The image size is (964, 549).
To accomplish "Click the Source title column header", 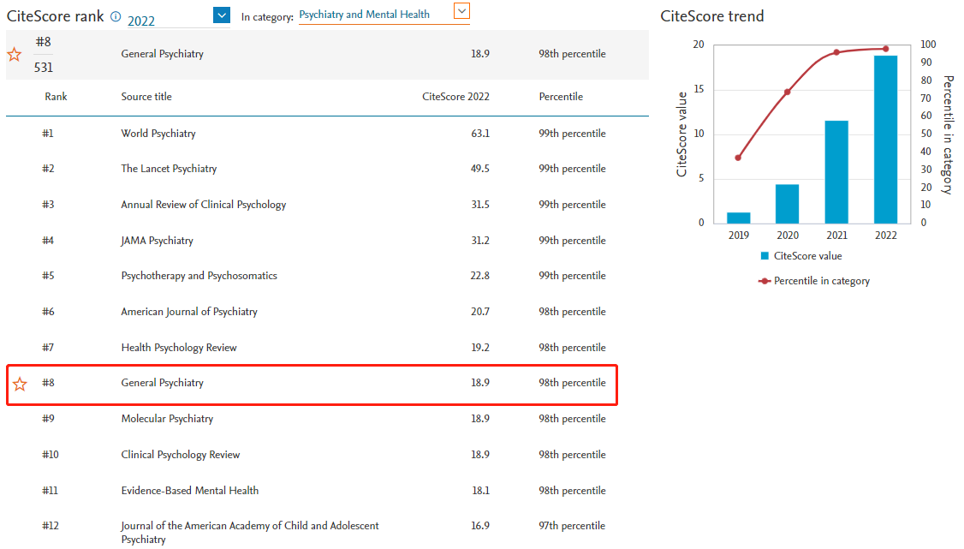I will click(146, 97).
